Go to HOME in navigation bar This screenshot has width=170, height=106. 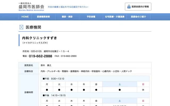pyautogui.click(x=25, y=17)
